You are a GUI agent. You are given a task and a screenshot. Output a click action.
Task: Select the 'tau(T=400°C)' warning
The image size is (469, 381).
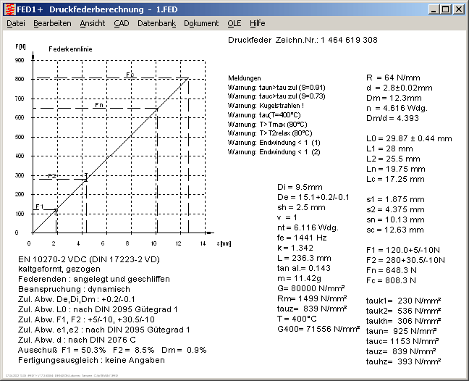pos(264,115)
